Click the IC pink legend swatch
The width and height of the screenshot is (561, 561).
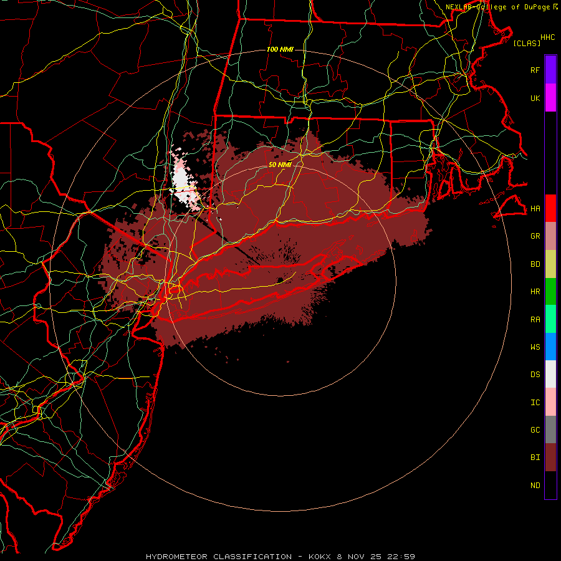[550, 402]
